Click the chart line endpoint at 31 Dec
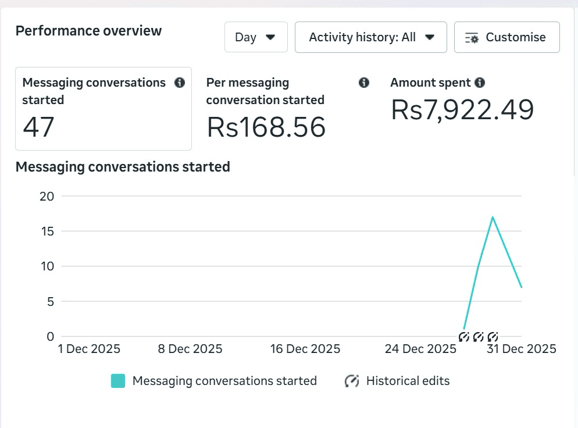Image resolution: width=578 pixels, height=428 pixels. pos(521,287)
